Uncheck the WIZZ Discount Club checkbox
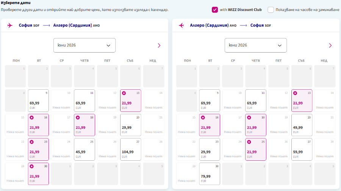Viewport: 341px width, 191px height. click(x=215, y=10)
